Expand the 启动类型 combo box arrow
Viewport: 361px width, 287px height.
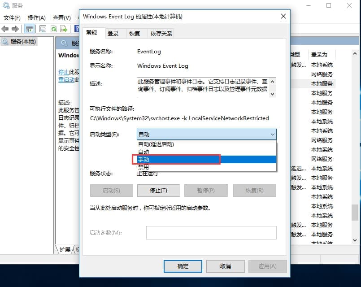(272, 135)
